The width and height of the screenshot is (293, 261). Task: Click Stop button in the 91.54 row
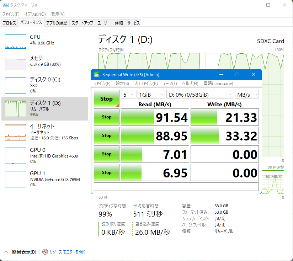(x=107, y=117)
